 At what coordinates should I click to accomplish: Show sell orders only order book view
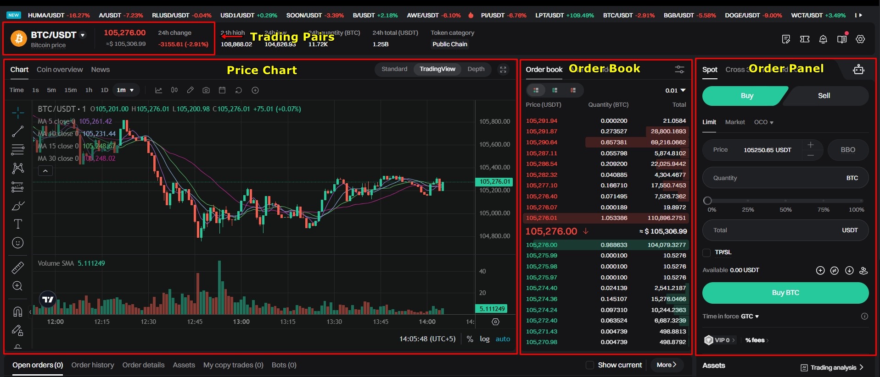(x=573, y=90)
